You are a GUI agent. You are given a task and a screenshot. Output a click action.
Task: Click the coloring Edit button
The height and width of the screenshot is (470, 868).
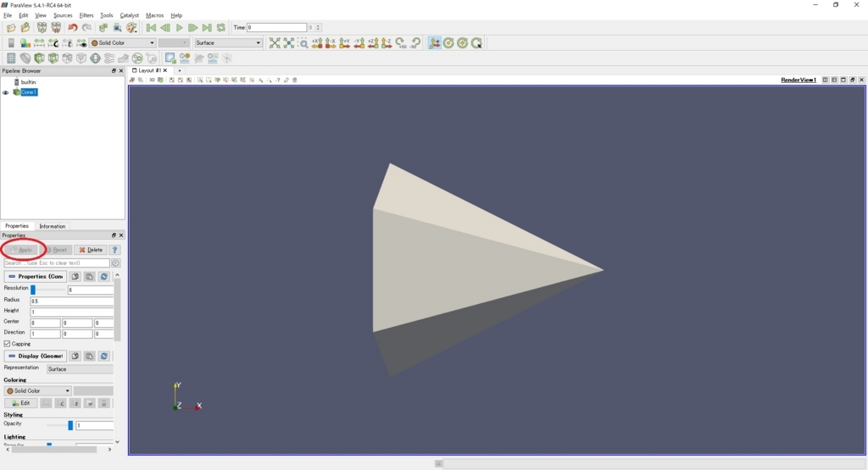tap(21, 403)
